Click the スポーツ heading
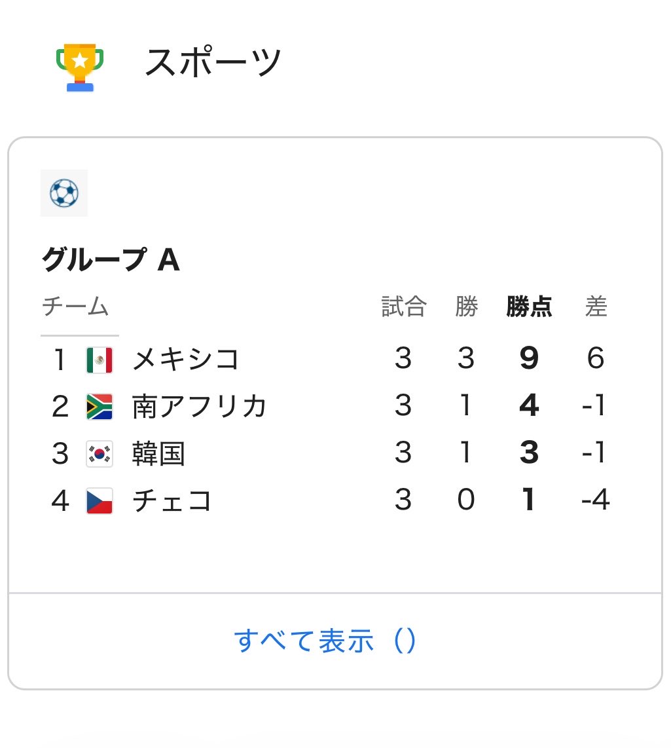This screenshot has height=748, width=671. (x=213, y=62)
